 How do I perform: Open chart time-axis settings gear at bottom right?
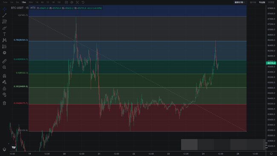(x=271, y=154)
